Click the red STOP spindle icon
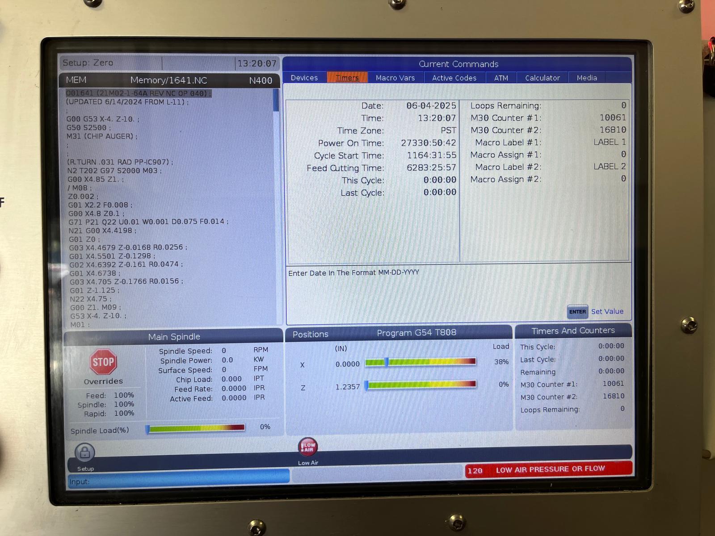This screenshot has height=536, width=715. click(103, 362)
